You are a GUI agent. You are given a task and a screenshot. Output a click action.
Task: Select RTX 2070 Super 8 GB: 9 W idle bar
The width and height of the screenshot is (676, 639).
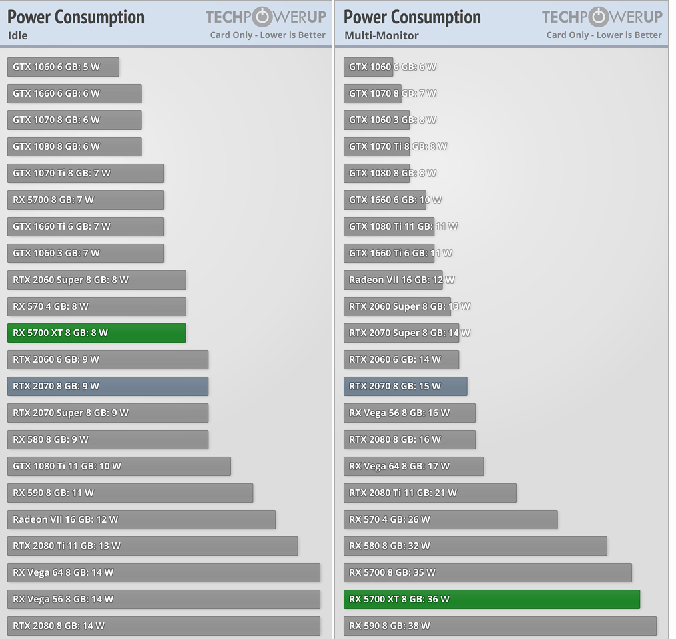[x=108, y=413]
